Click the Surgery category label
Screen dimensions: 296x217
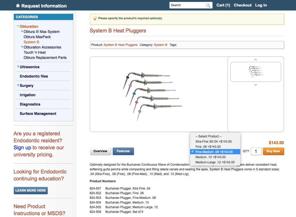click(27, 86)
